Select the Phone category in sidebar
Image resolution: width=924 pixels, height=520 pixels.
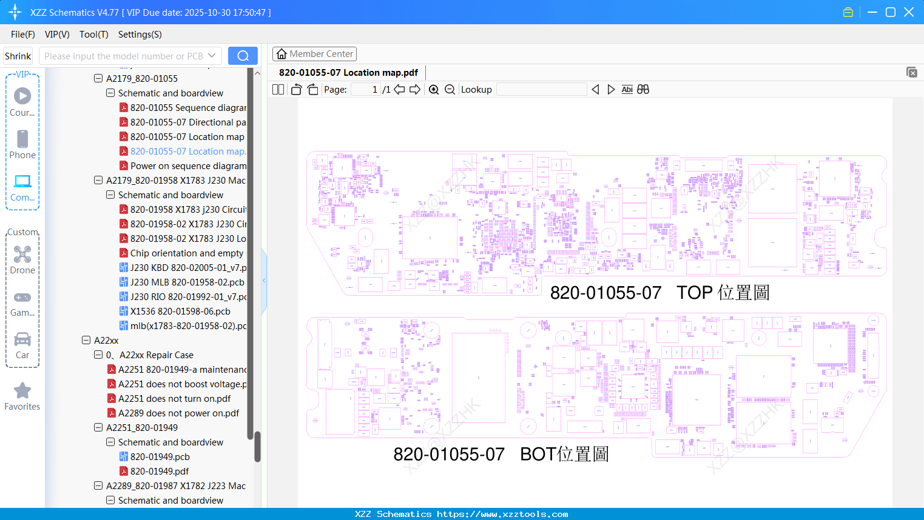point(22,144)
